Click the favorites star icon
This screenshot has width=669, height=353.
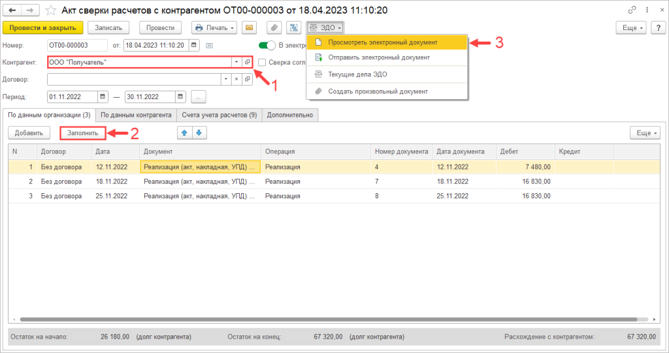pyautogui.click(x=50, y=10)
